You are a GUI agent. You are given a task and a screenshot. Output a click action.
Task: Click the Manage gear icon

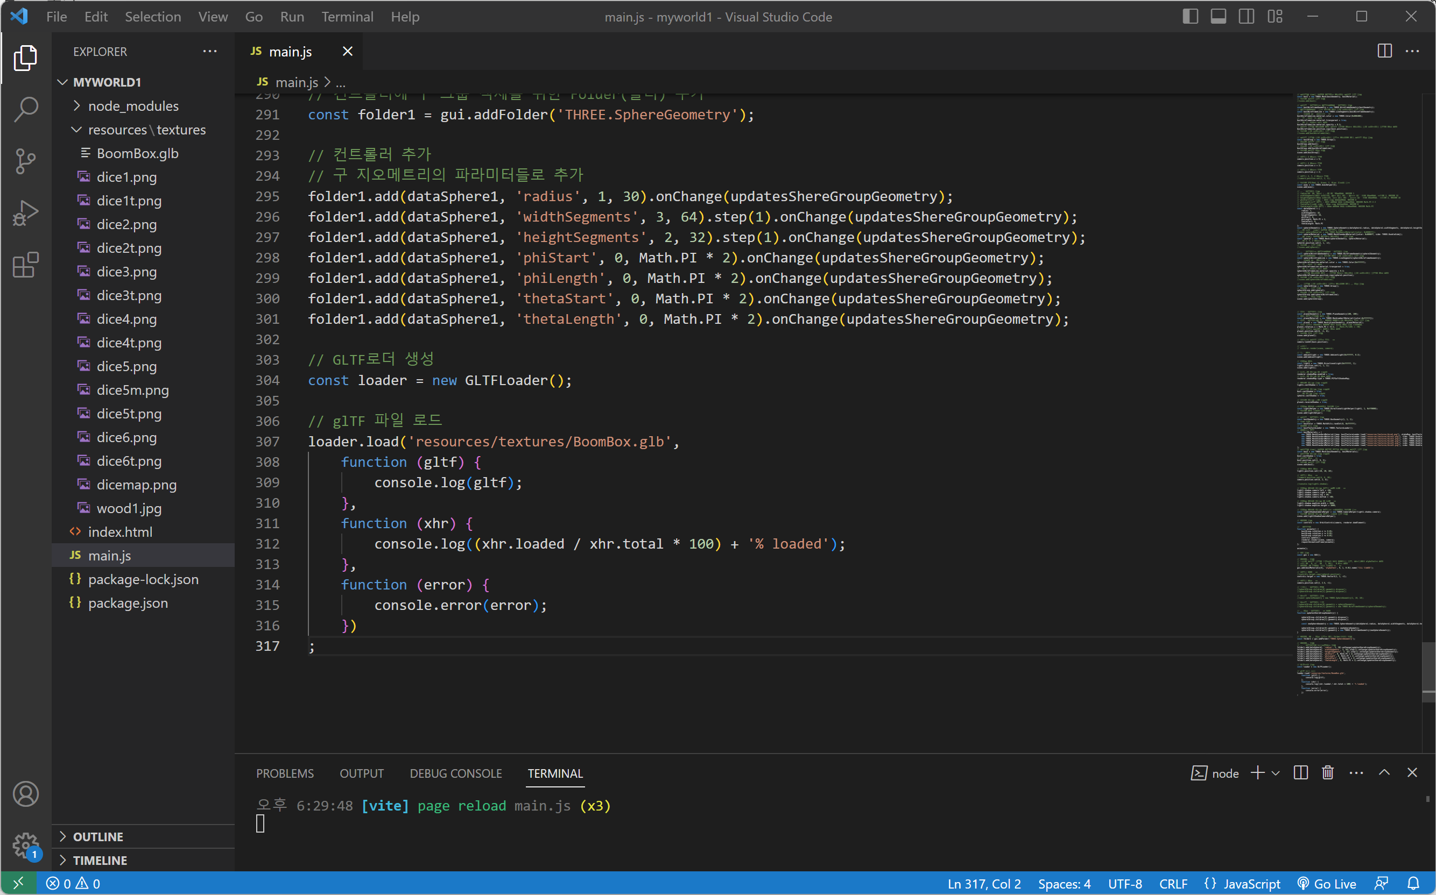point(25,844)
